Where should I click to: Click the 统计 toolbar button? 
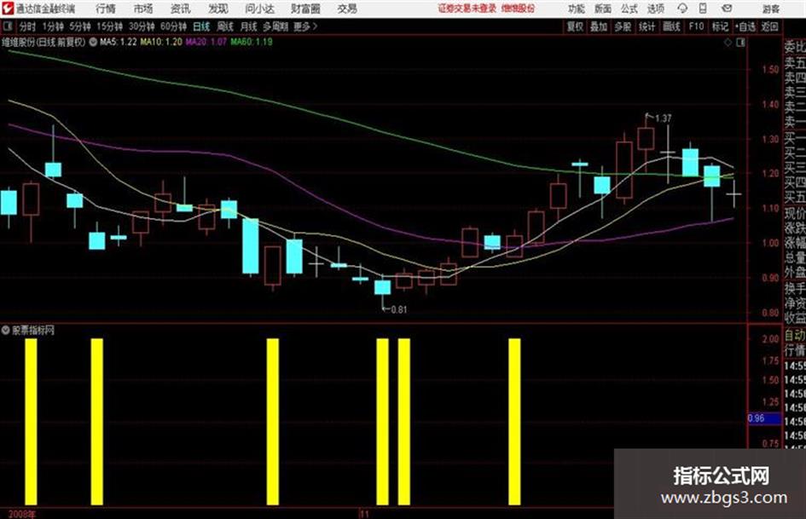pyautogui.click(x=647, y=26)
